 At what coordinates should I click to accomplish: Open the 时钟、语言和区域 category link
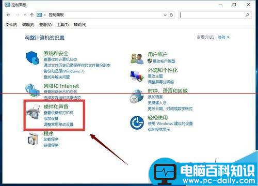168,91
